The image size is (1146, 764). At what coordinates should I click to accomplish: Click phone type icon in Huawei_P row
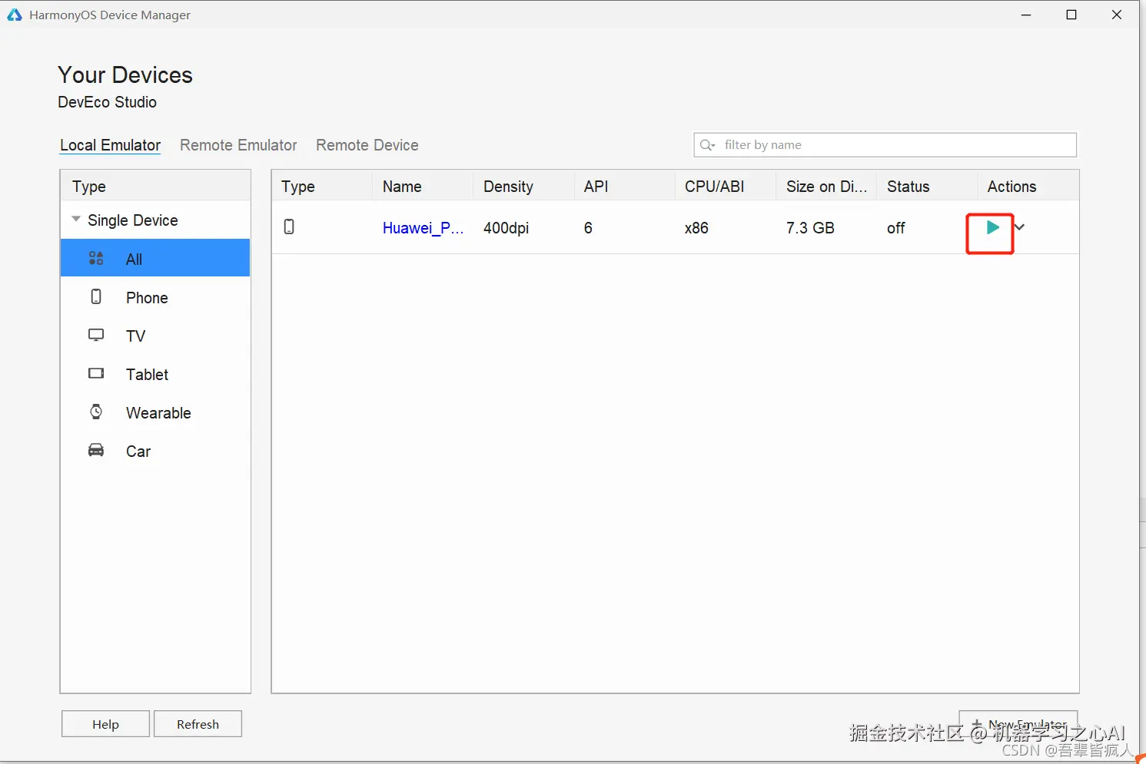point(289,227)
